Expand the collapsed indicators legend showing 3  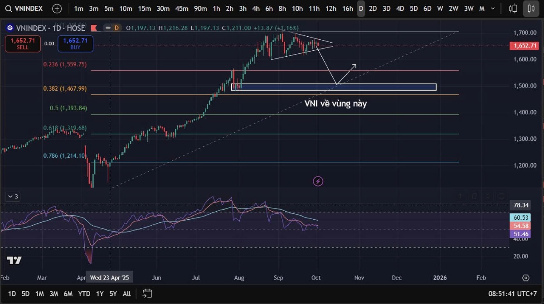[x=12, y=197]
